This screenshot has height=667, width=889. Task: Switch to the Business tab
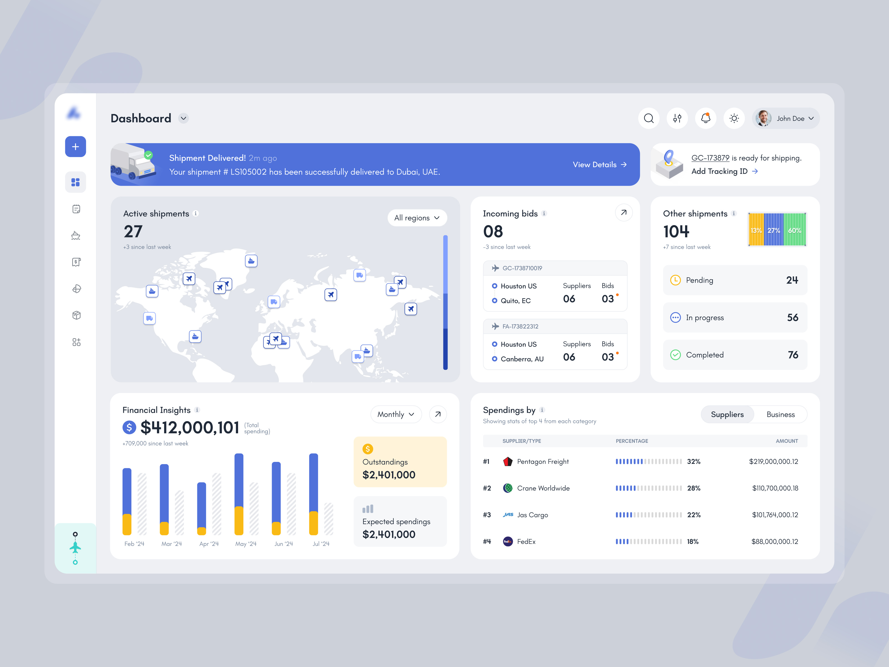pos(780,415)
